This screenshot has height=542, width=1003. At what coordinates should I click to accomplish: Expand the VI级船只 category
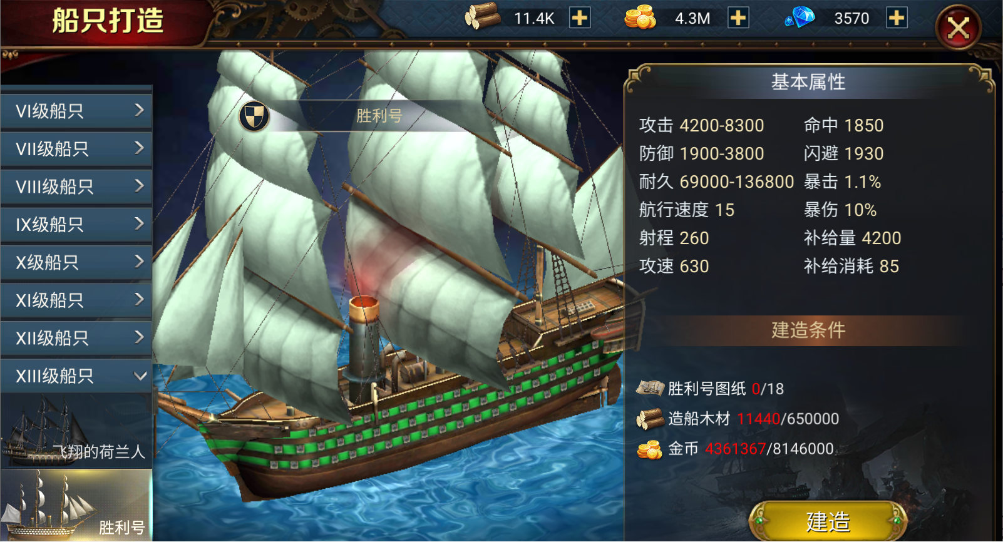(76, 111)
